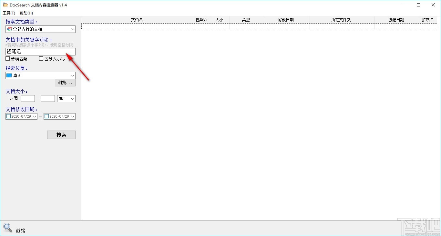Click the keyword input containing 轻笔记
Image resolution: width=441 pixels, height=236 pixels.
coord(39,52)
